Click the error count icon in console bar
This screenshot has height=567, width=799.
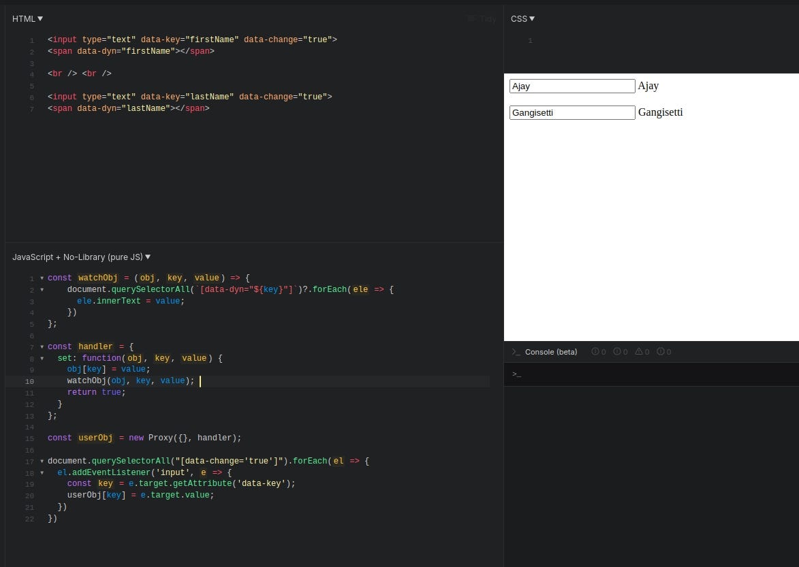(595, 351)
